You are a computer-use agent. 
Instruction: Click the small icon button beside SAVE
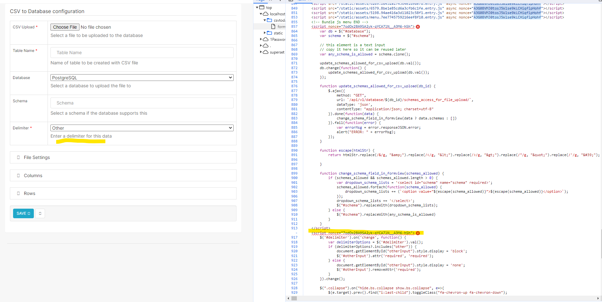point(40,213)
